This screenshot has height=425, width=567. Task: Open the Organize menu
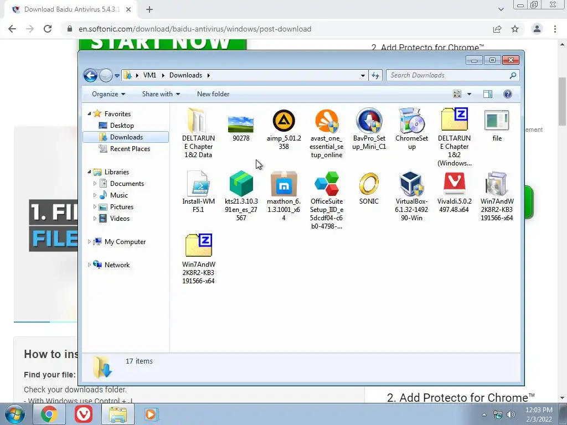coord(109,94)
